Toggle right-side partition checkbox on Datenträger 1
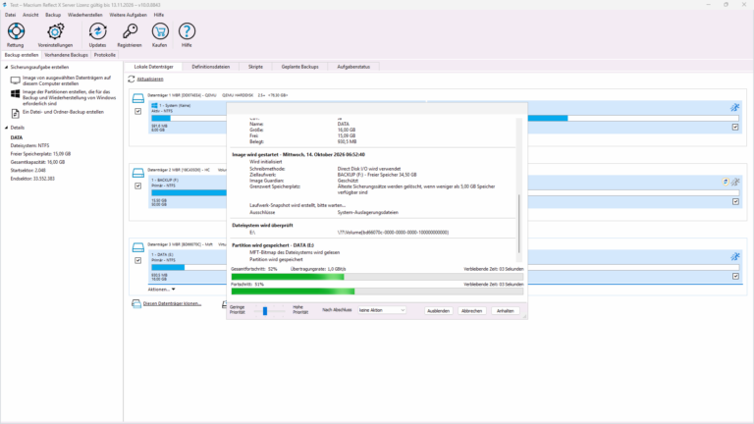The image size is (754, 424). (x=735, y=127)
